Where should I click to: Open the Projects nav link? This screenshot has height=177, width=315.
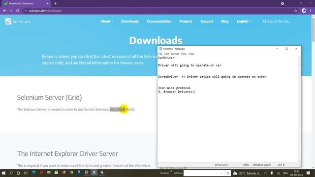click(x=186, y=21)
